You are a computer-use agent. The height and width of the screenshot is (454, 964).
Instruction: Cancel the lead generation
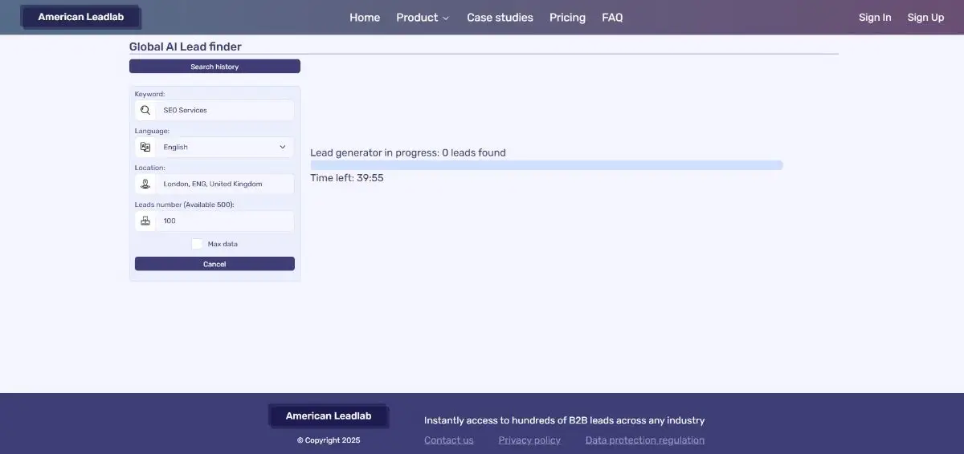click(214, 264)
